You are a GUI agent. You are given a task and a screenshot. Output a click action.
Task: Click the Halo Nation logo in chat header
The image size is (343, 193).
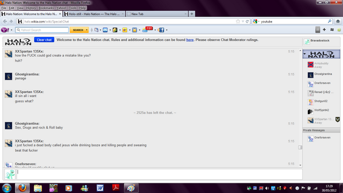(x=18, y=42)
